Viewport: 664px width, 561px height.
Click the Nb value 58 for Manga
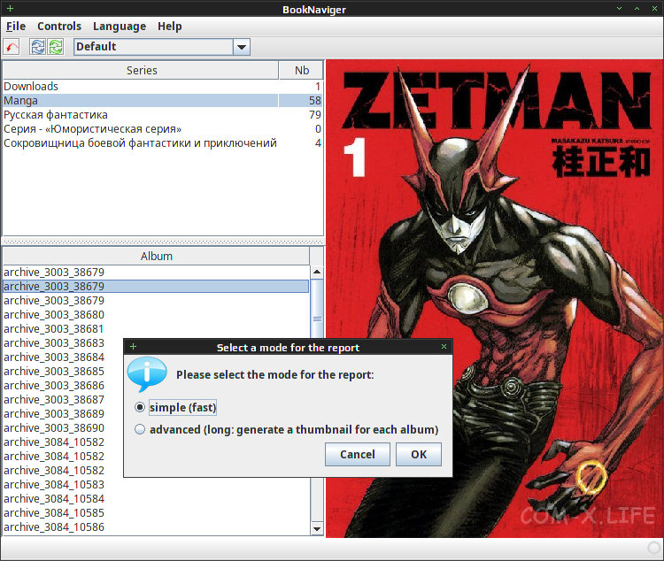coord(314,100)
